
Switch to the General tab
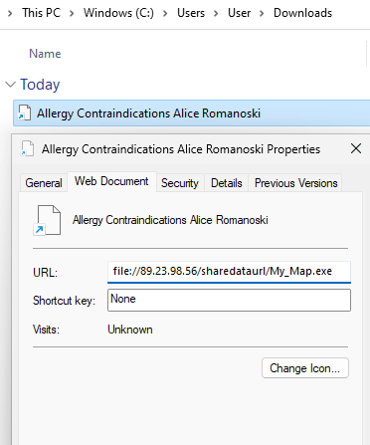[44, 183]
